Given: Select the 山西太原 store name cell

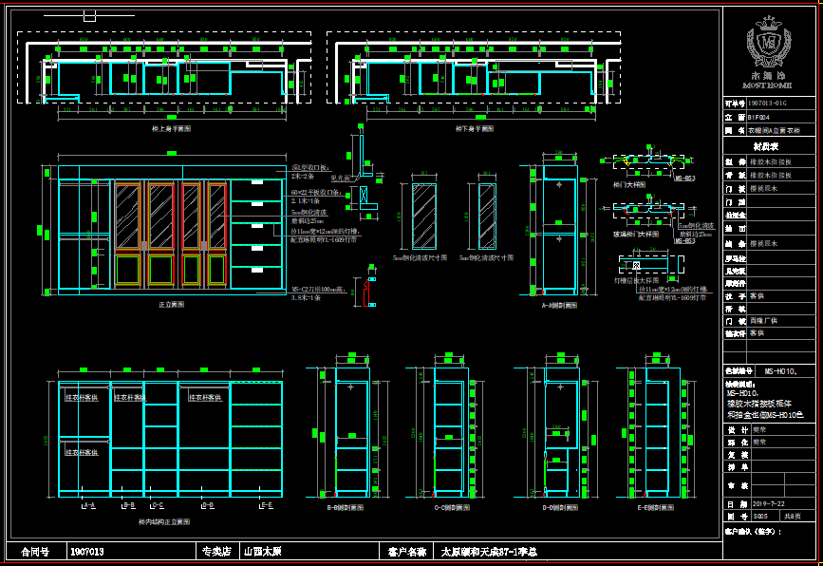Looking at the screenshot, I should (262, 551).
